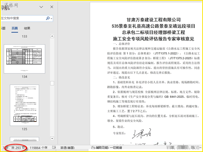Click the thumbnail scrollbar down arrow
Image resolution: width=203 pixels, height=152 pixels.
click(x=52, y=138)
